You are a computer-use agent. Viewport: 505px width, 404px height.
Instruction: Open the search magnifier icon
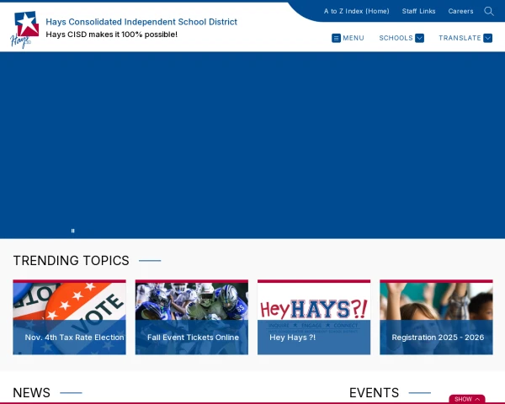point(488,11)
